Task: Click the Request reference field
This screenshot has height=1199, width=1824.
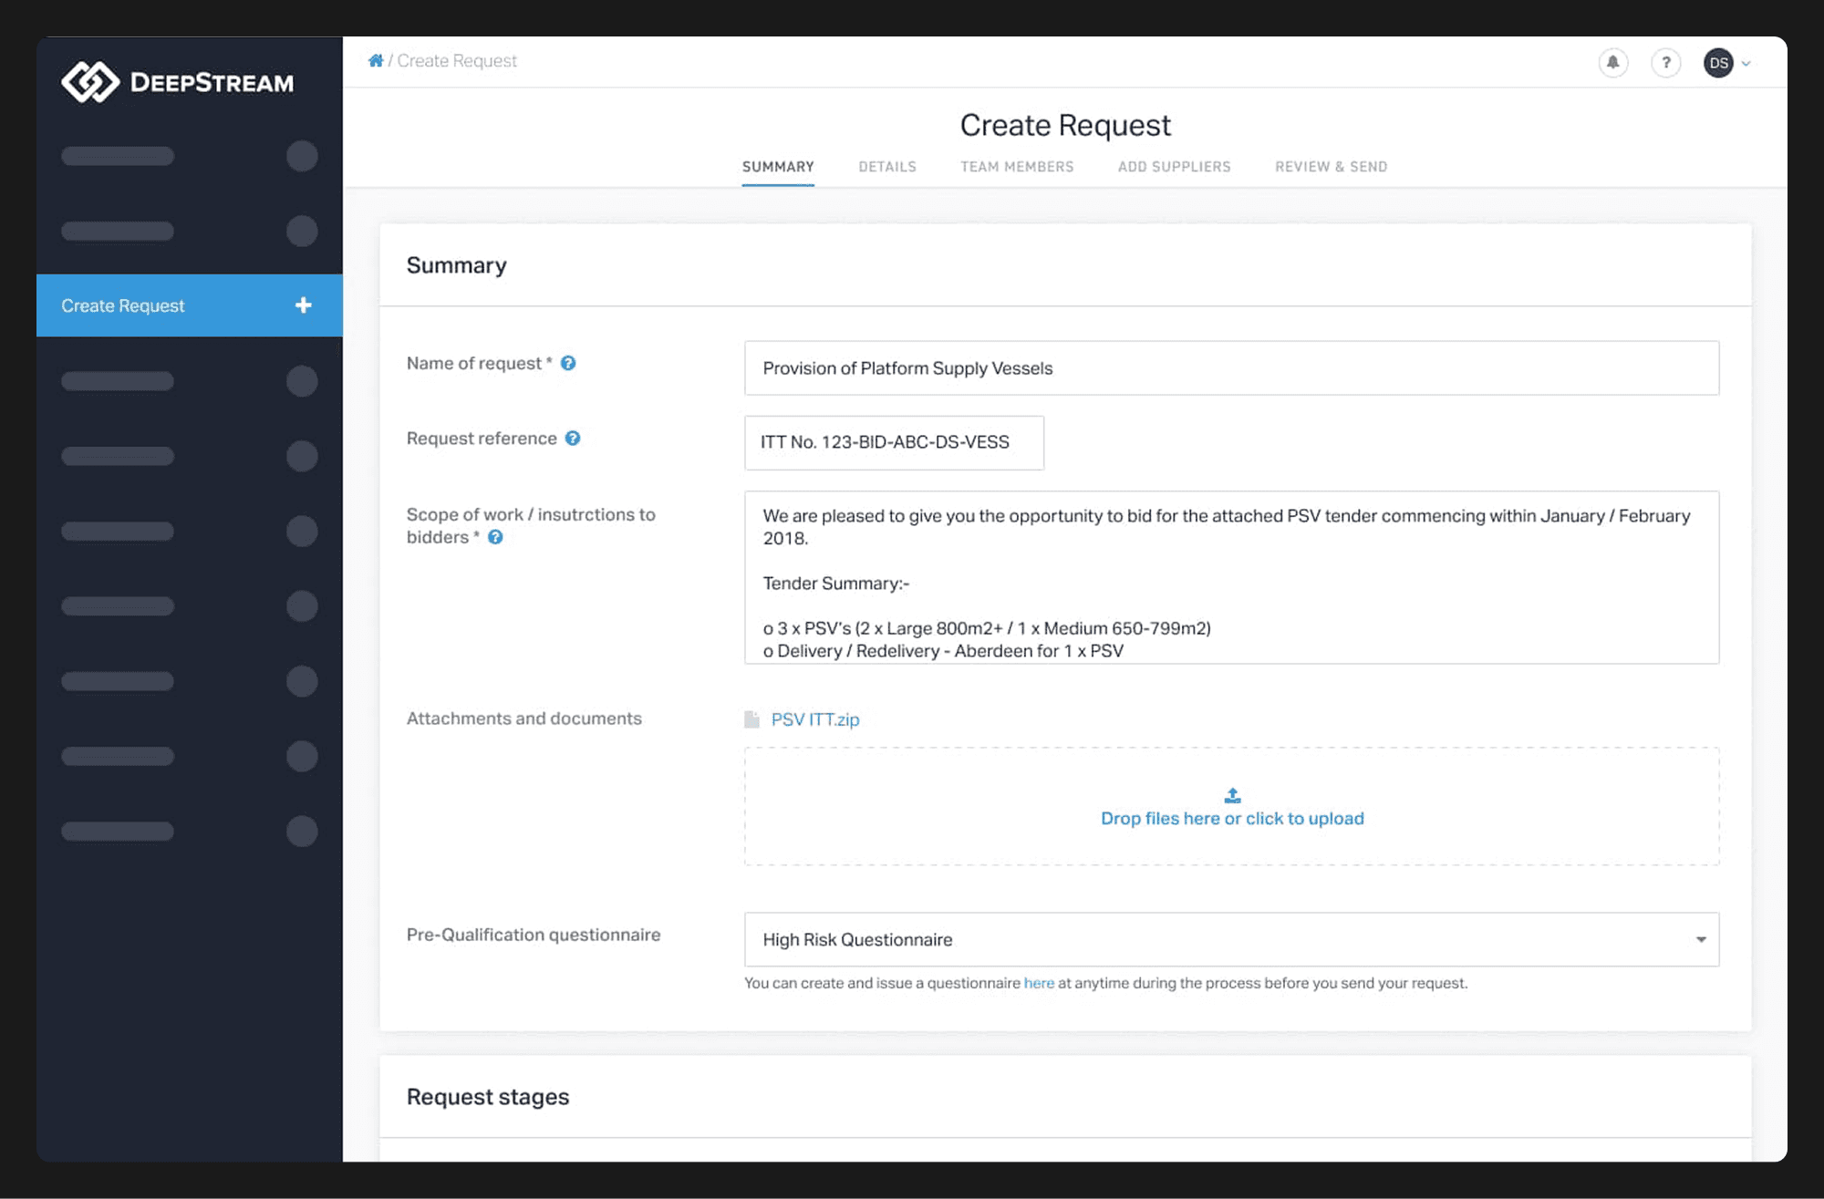Action: point(894,443)
